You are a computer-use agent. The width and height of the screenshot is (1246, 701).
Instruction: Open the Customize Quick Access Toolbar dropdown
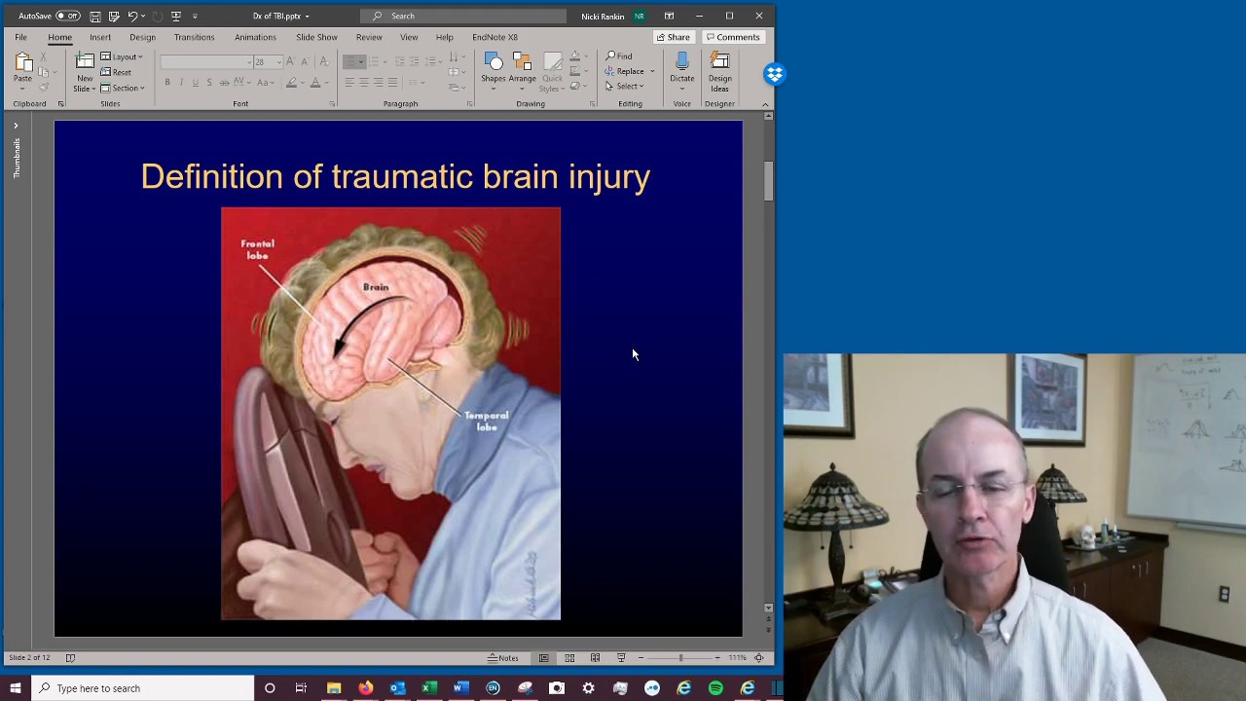point(195,16)
